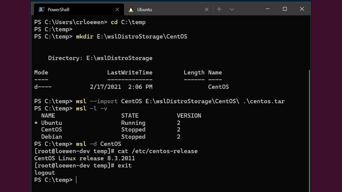
Task: Focus the final PS C:\temp> prompt cursor
Action: pos(76,180)
